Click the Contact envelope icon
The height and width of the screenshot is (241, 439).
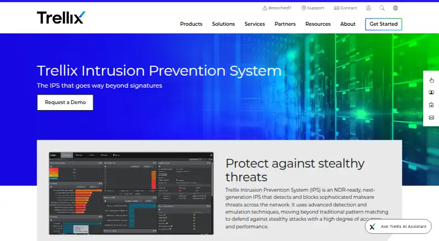click(336, 8)
